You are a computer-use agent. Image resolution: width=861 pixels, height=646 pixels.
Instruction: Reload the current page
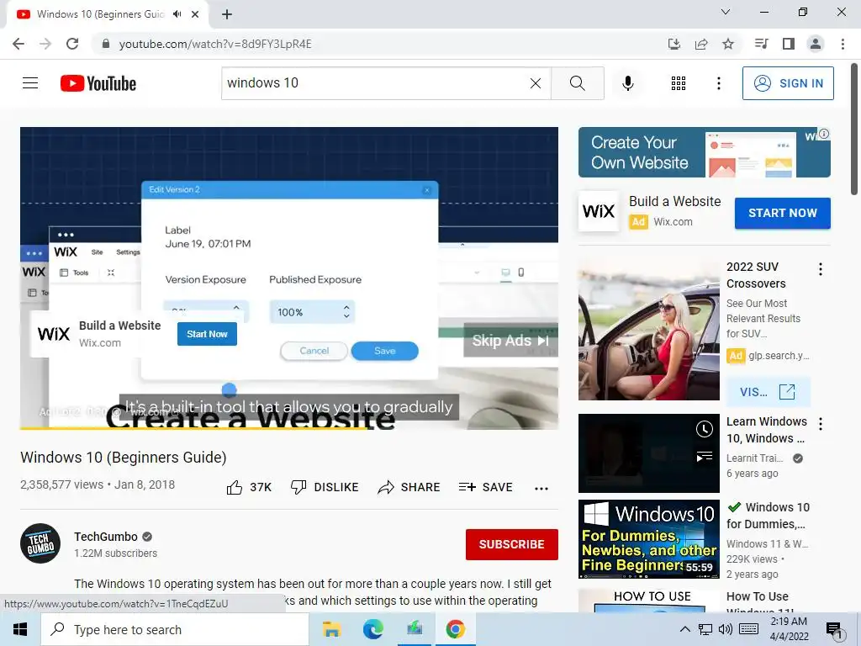(72, 44)
